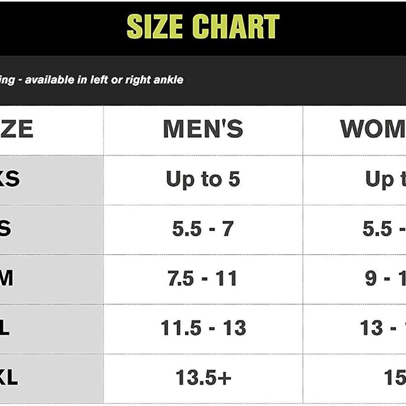Click the men's '11.5 - 13' cell

(x=203, y=328)
